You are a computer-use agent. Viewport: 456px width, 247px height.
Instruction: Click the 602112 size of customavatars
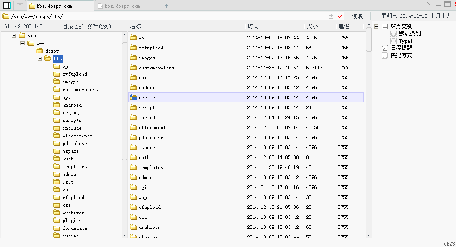pyautogui.click(x=314, y=68)
